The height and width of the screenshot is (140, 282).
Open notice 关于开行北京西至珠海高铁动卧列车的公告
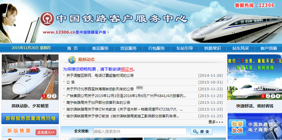[x=100, y=89]
